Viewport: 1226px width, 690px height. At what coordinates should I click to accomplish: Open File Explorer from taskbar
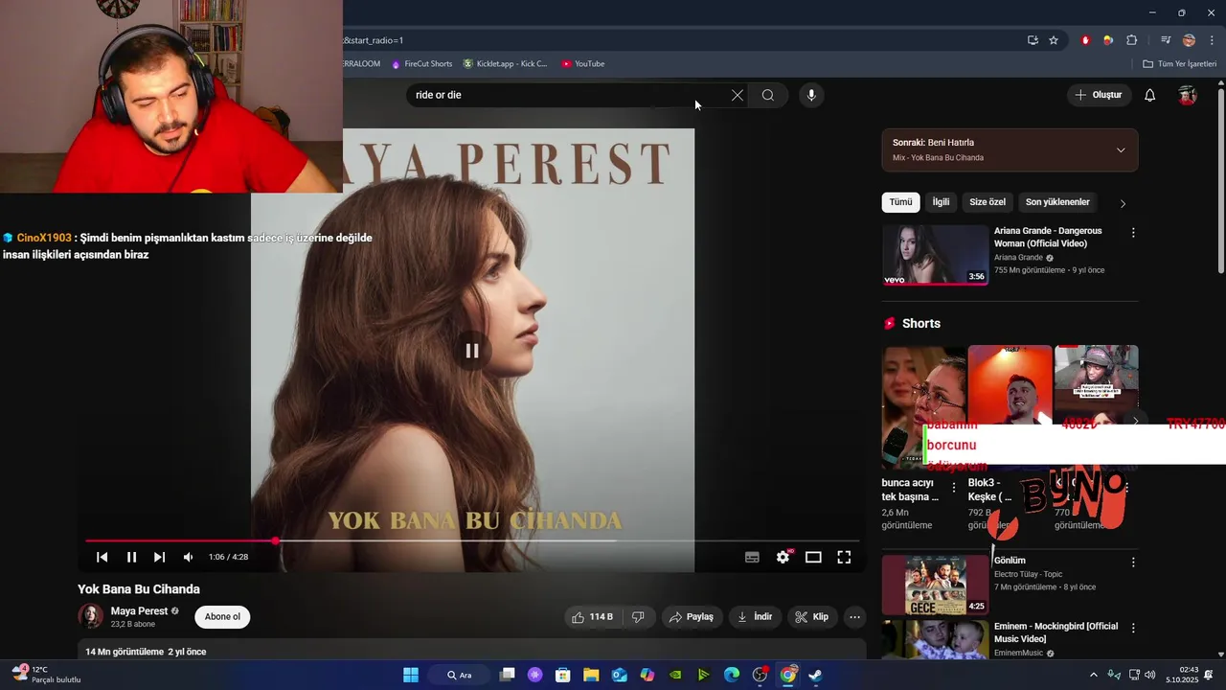[x=591, y=675]
